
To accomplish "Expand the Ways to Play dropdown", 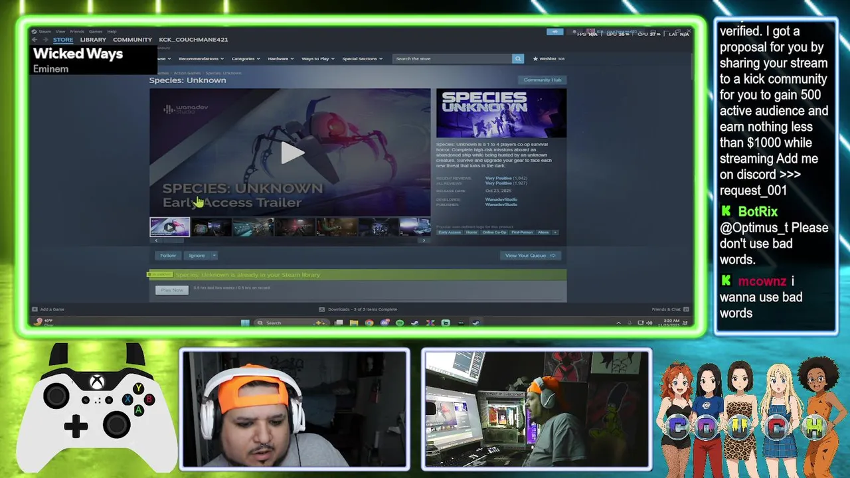I will click(317, 58).
